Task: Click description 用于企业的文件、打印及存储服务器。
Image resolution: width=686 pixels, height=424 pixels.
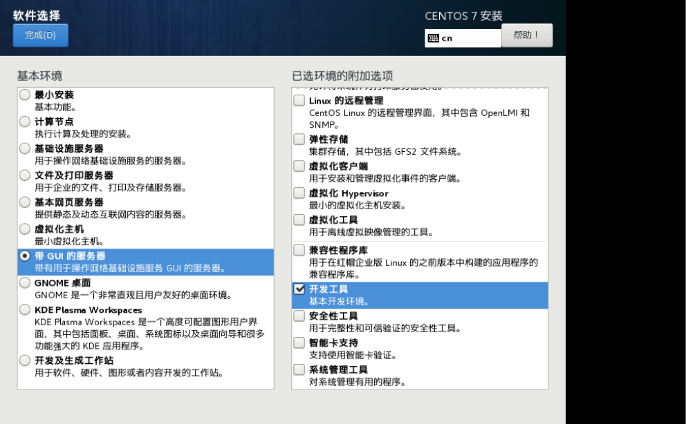Action: point(111,187)
